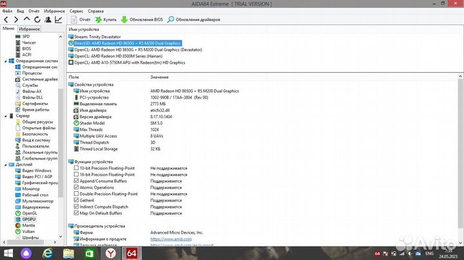Viewport: 464px width, 260px height.
Task: Select Vulkan tree item
Action: 28,232
